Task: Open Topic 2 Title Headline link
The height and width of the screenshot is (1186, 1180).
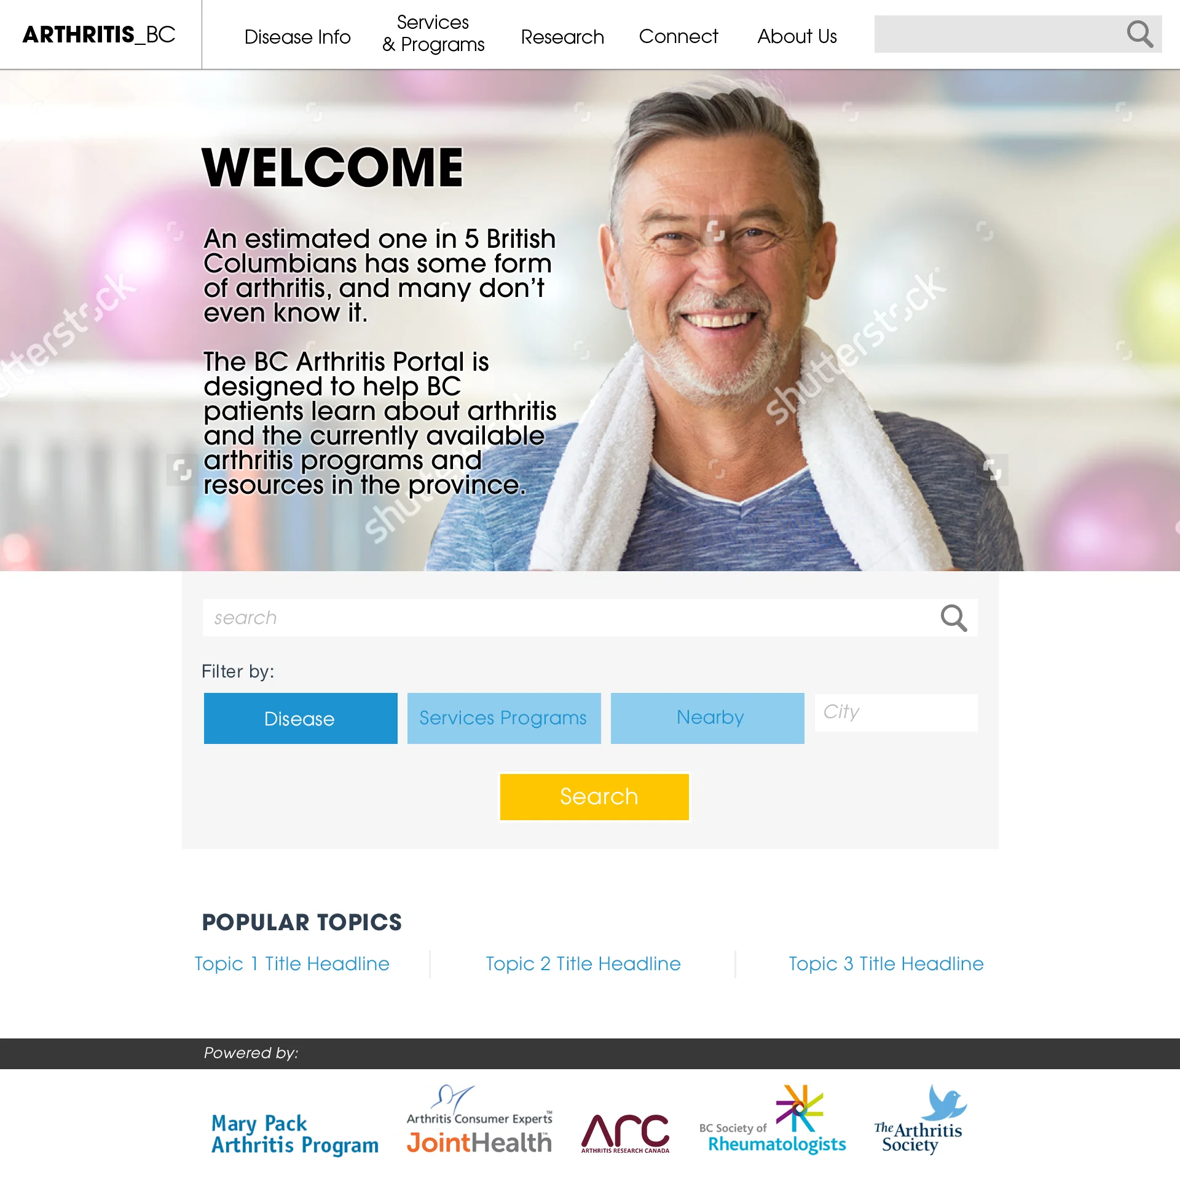Action: (x=583, y=963)
